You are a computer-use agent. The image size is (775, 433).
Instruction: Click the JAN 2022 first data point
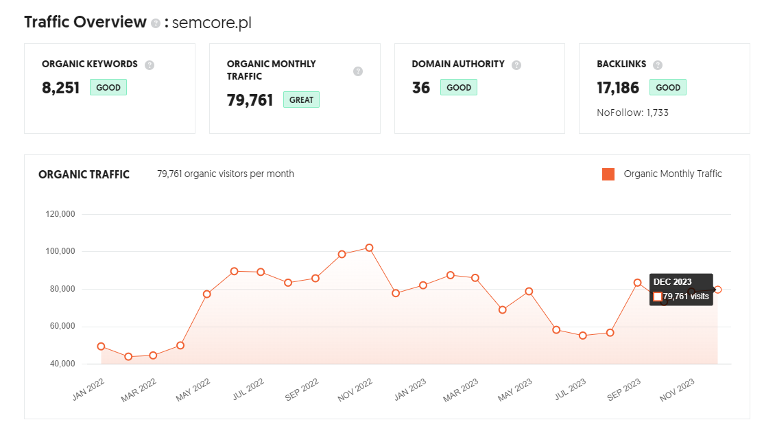tap(101, 347)
